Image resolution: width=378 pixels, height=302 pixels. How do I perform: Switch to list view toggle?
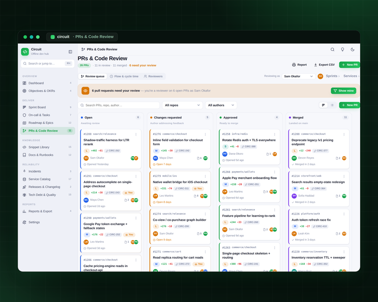tap(332, 105)
